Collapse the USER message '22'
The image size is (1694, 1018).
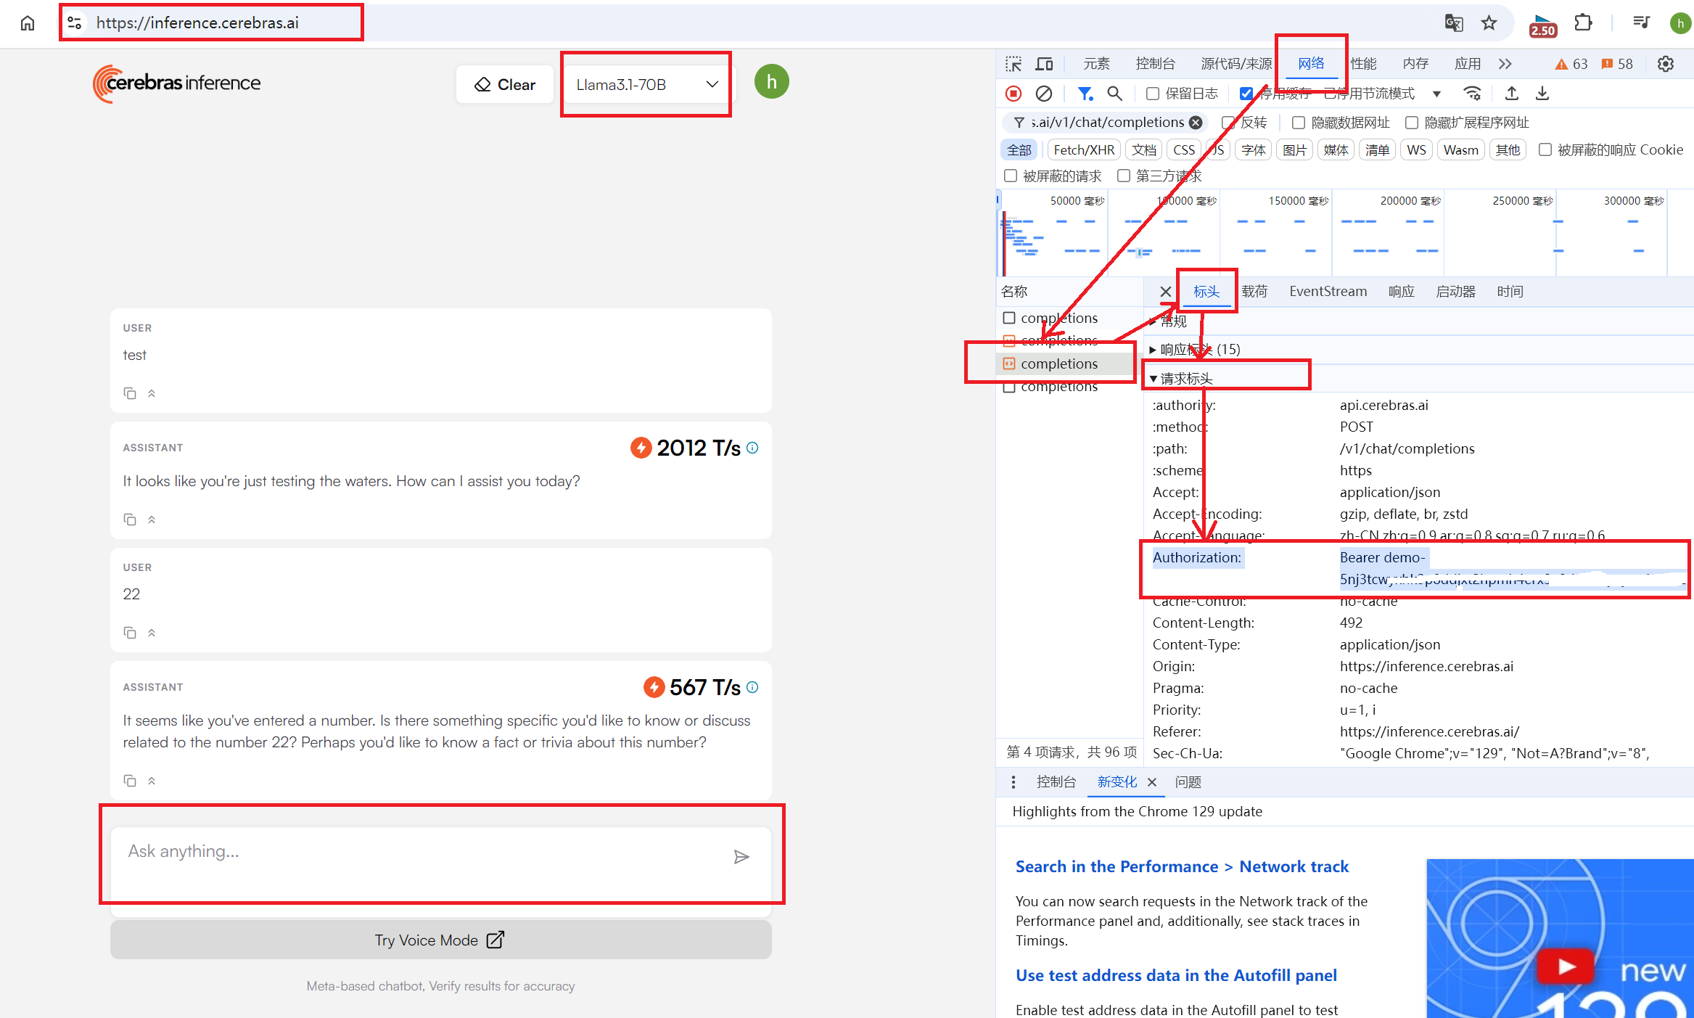(152, 633)
